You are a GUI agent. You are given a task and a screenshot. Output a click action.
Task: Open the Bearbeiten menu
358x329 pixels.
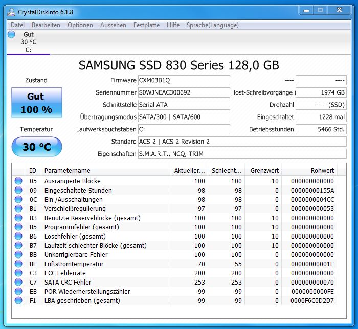[46, 25]
